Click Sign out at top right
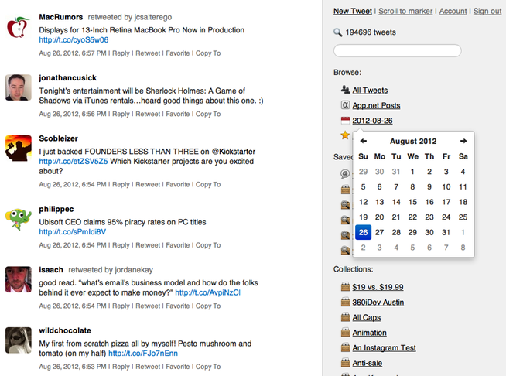Viewport: 506px width, 376px height. [487, 12]
